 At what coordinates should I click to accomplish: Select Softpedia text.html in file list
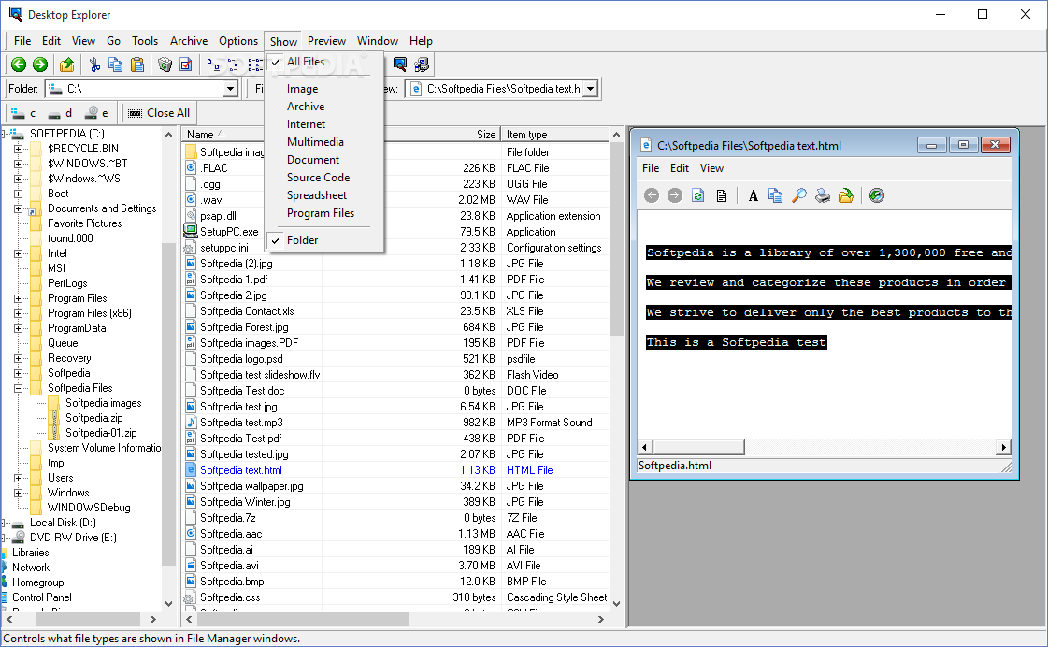point(240,470)
